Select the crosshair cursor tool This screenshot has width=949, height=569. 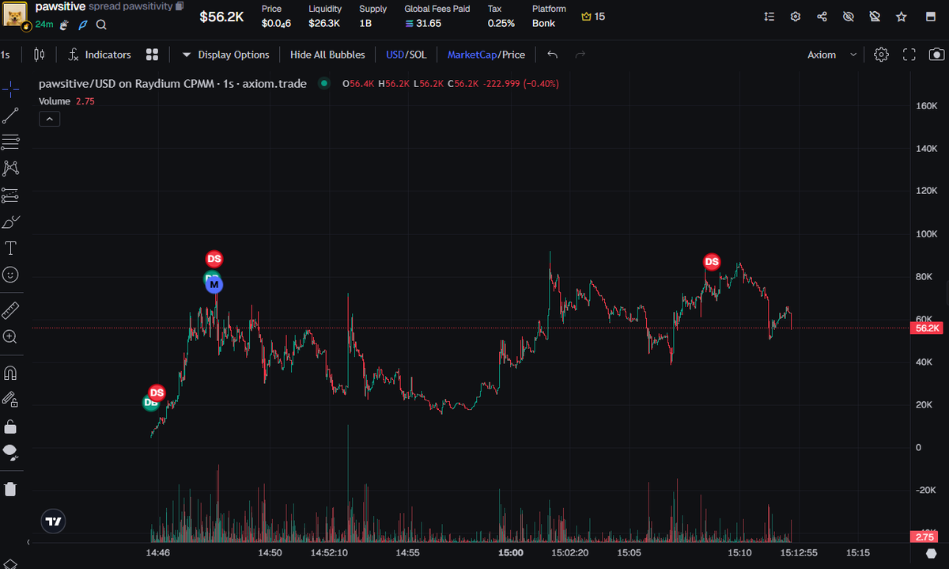(11, 89)
